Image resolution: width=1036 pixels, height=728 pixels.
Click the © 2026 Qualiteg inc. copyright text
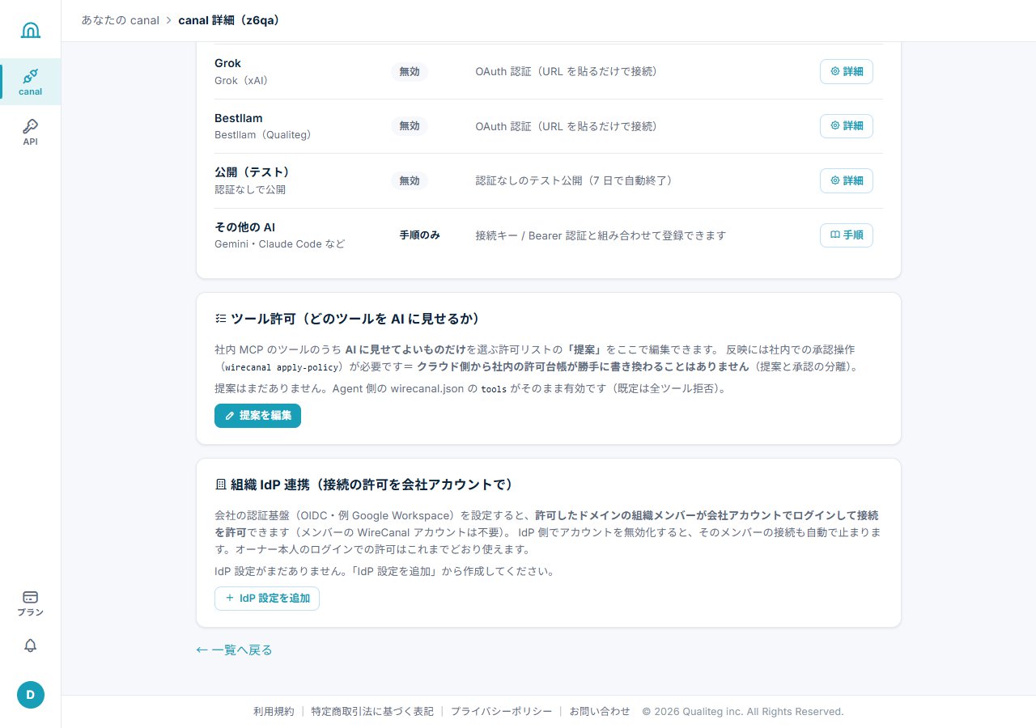coord(743,712)
